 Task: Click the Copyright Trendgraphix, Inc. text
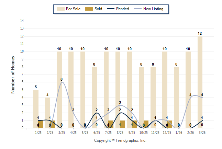[120, 140]
